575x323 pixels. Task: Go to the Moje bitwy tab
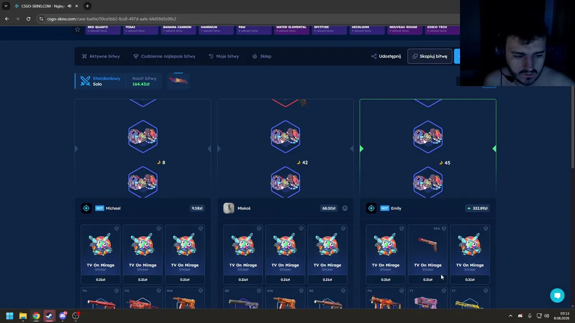coord(224,56)
